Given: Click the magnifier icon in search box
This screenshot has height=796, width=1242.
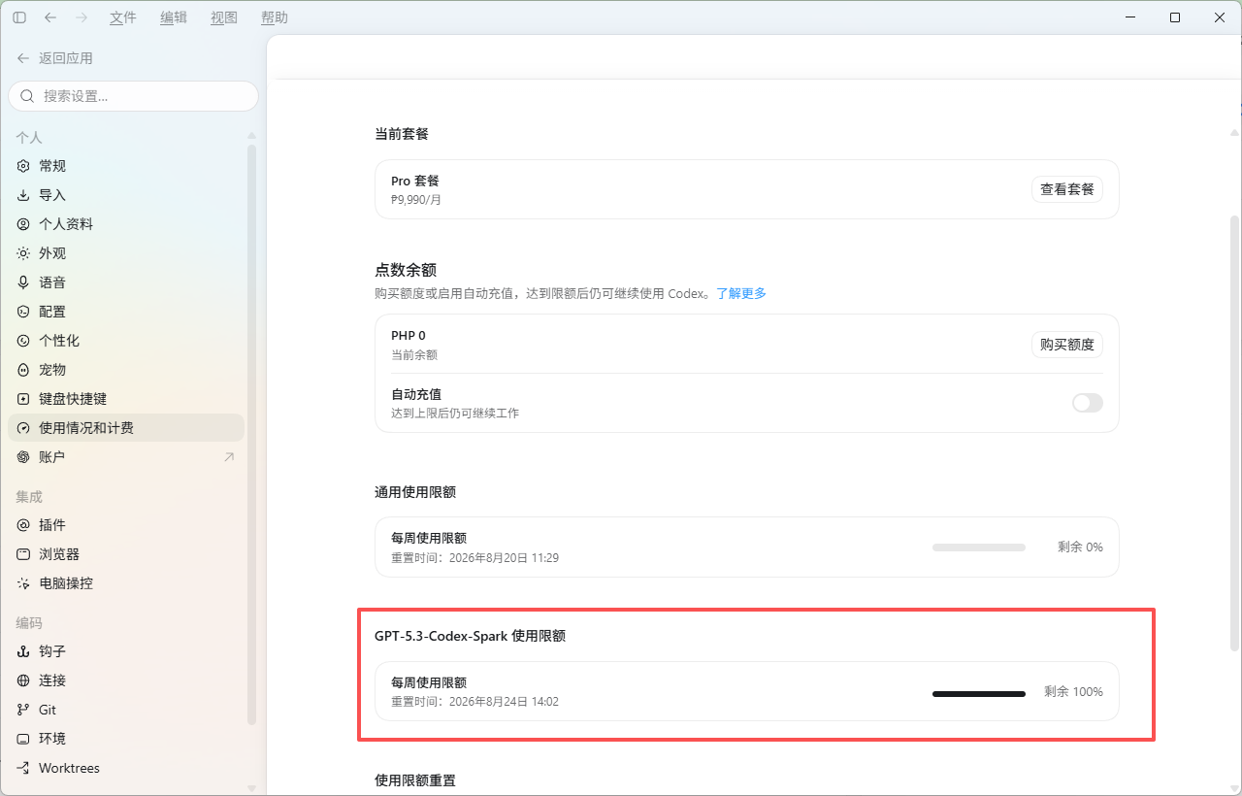Looking at the screenshot, I should pos(27,96).
